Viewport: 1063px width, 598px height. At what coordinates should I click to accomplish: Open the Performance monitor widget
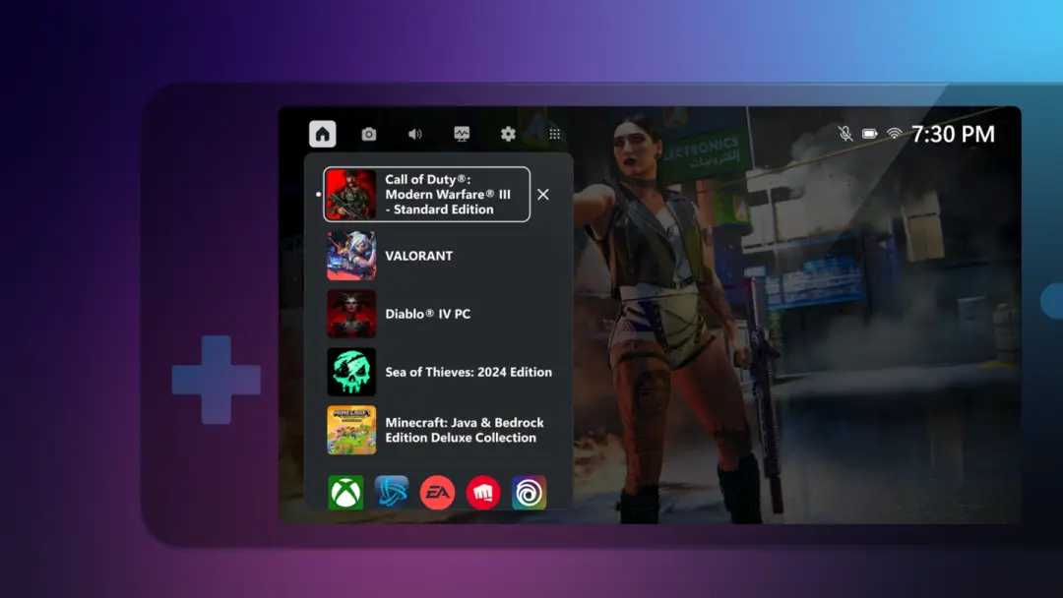click(x=462, y=134)
